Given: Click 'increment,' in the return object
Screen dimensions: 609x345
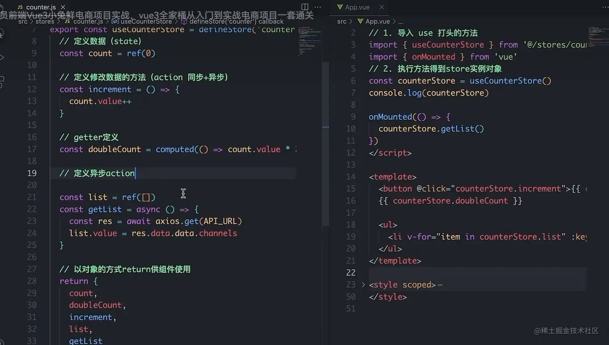Looking at the screenshot, I should click(x=93, y=317).
